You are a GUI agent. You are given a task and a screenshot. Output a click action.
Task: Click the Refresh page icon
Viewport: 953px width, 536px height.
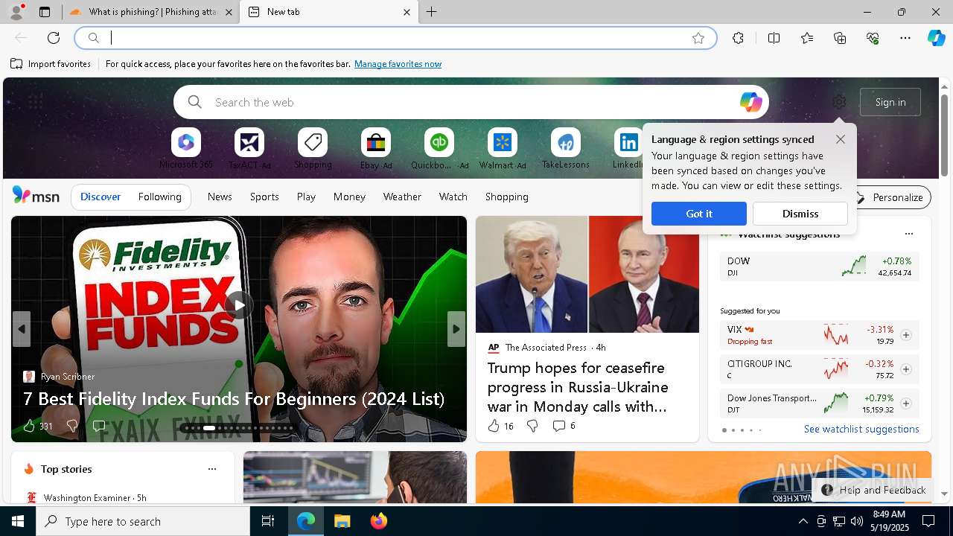(x=54, y=38)
